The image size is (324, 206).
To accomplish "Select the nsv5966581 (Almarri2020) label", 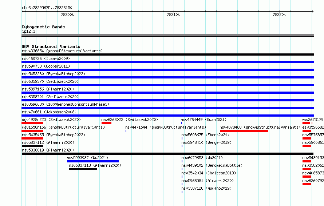I will point(208,181).
